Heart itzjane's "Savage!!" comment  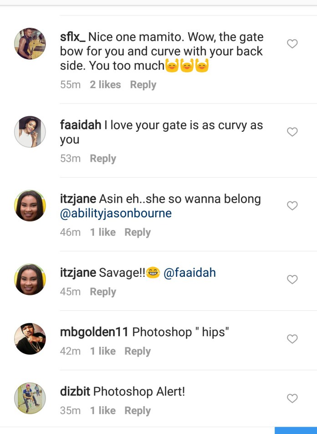tap(292, 279)
